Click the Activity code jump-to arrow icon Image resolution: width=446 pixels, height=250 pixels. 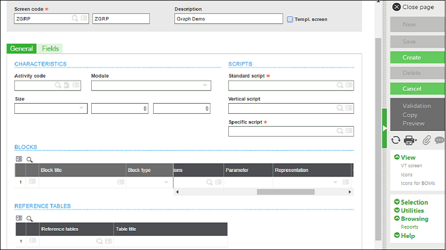coord(67,85)
